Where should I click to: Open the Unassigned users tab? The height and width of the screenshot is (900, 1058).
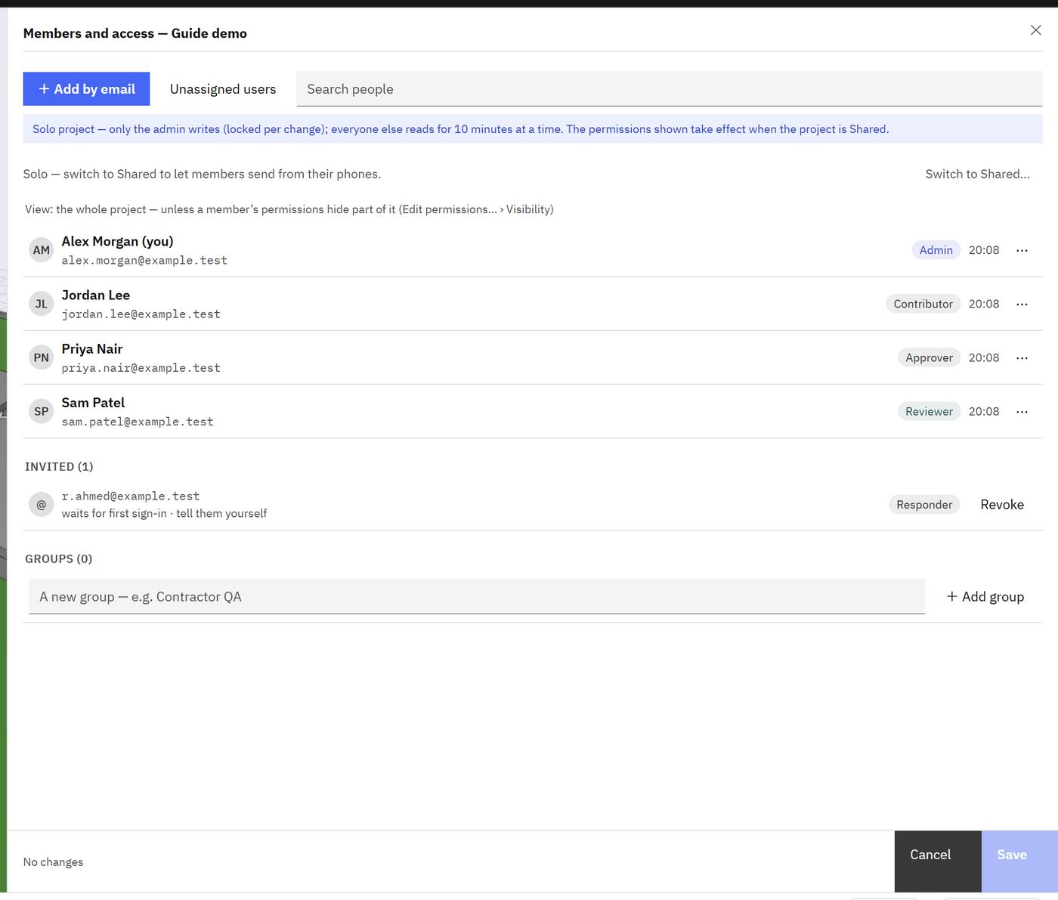tap(223, 89)
